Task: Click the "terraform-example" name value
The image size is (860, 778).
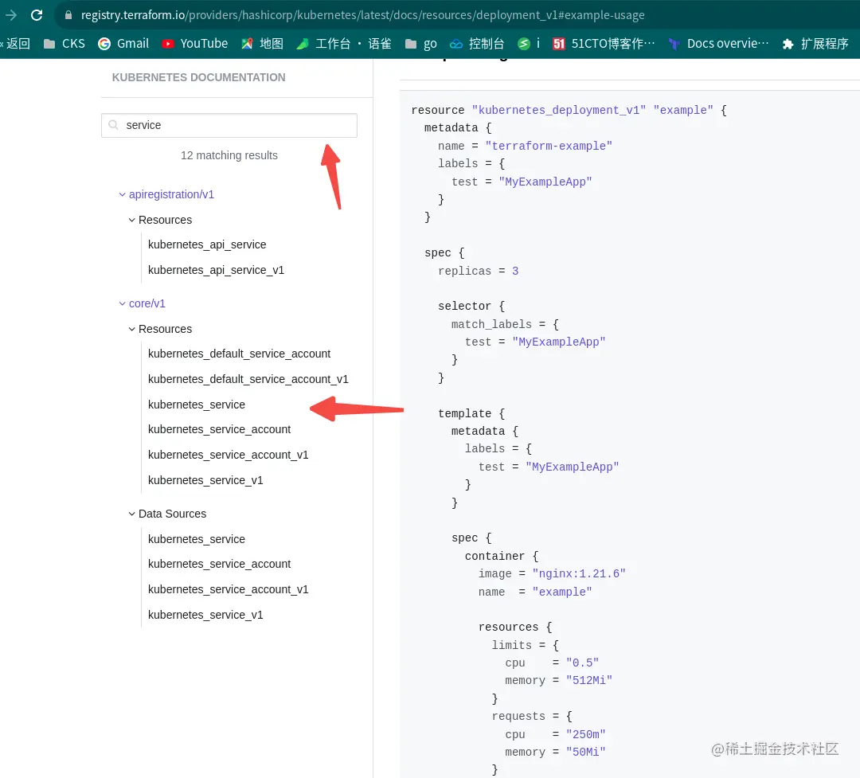Action: pos(549,146)
